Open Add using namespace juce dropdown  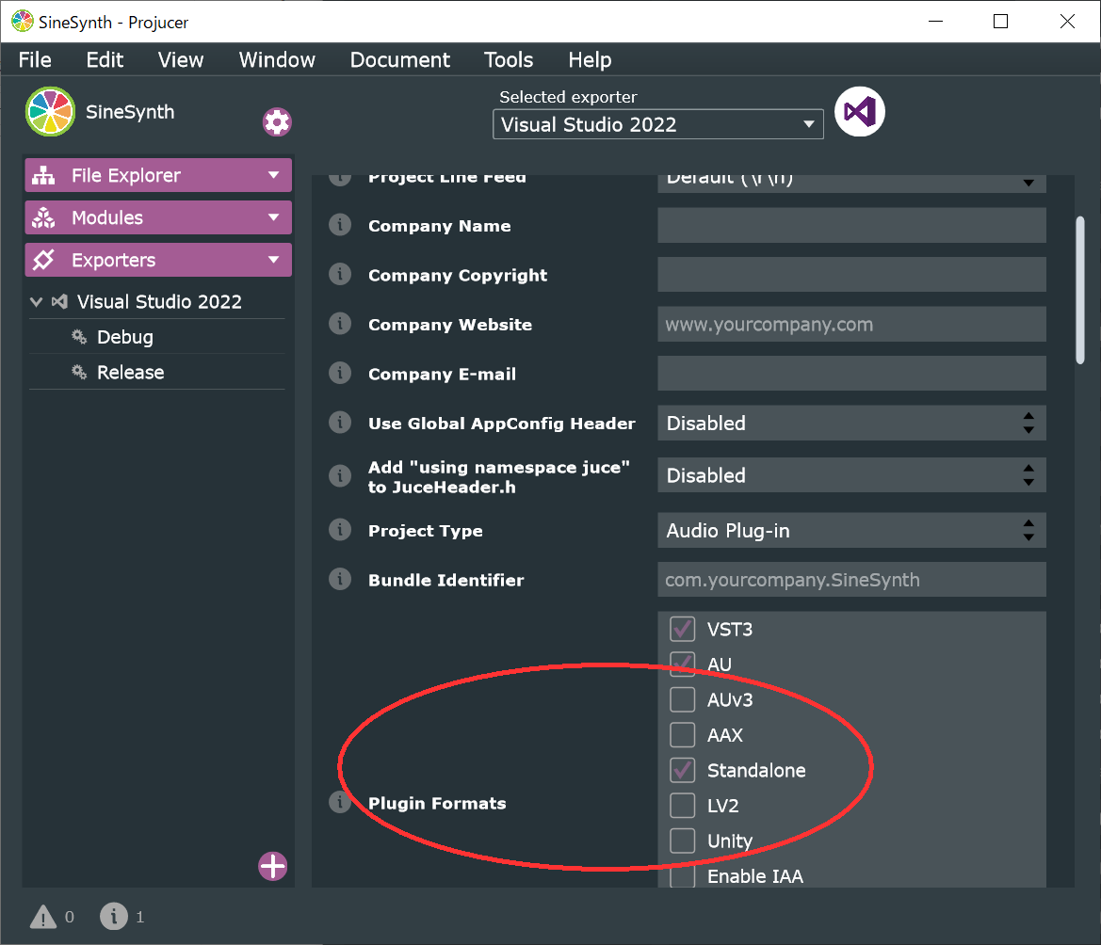coord(851,475)
